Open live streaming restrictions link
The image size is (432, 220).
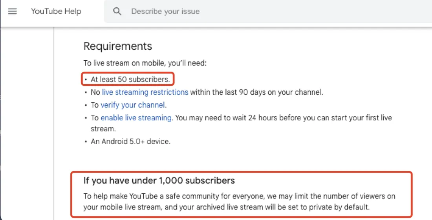(145, 92)
